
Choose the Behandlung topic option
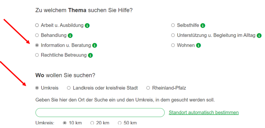[x=37, y=35]
